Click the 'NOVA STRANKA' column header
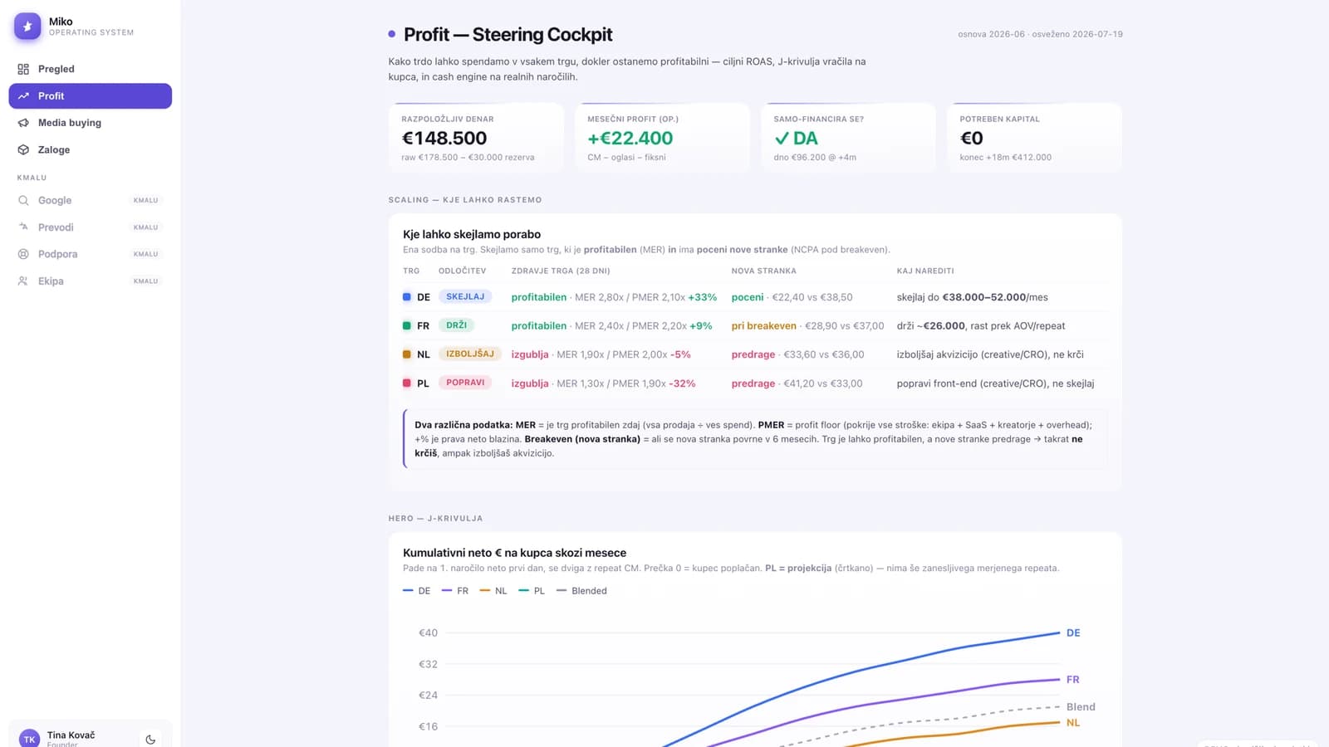This screenshot has width=1329, height=747. (764, 271)
